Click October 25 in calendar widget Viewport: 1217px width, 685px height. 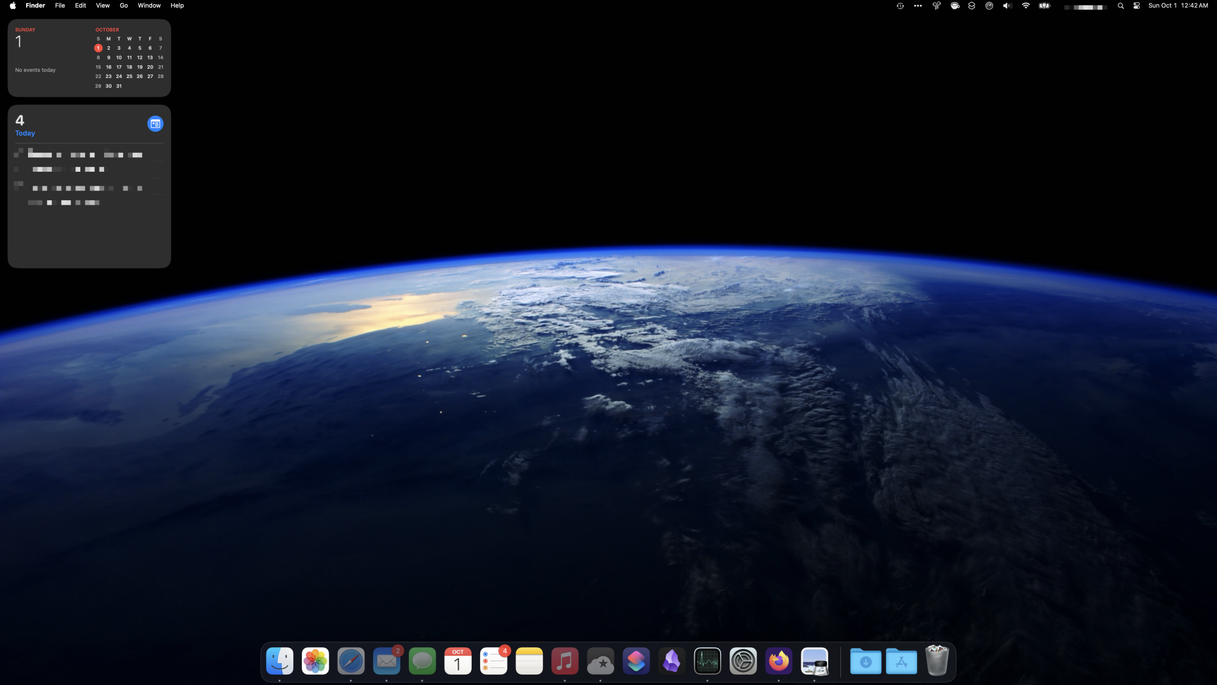pyautogui.click(x=130, y=76)
